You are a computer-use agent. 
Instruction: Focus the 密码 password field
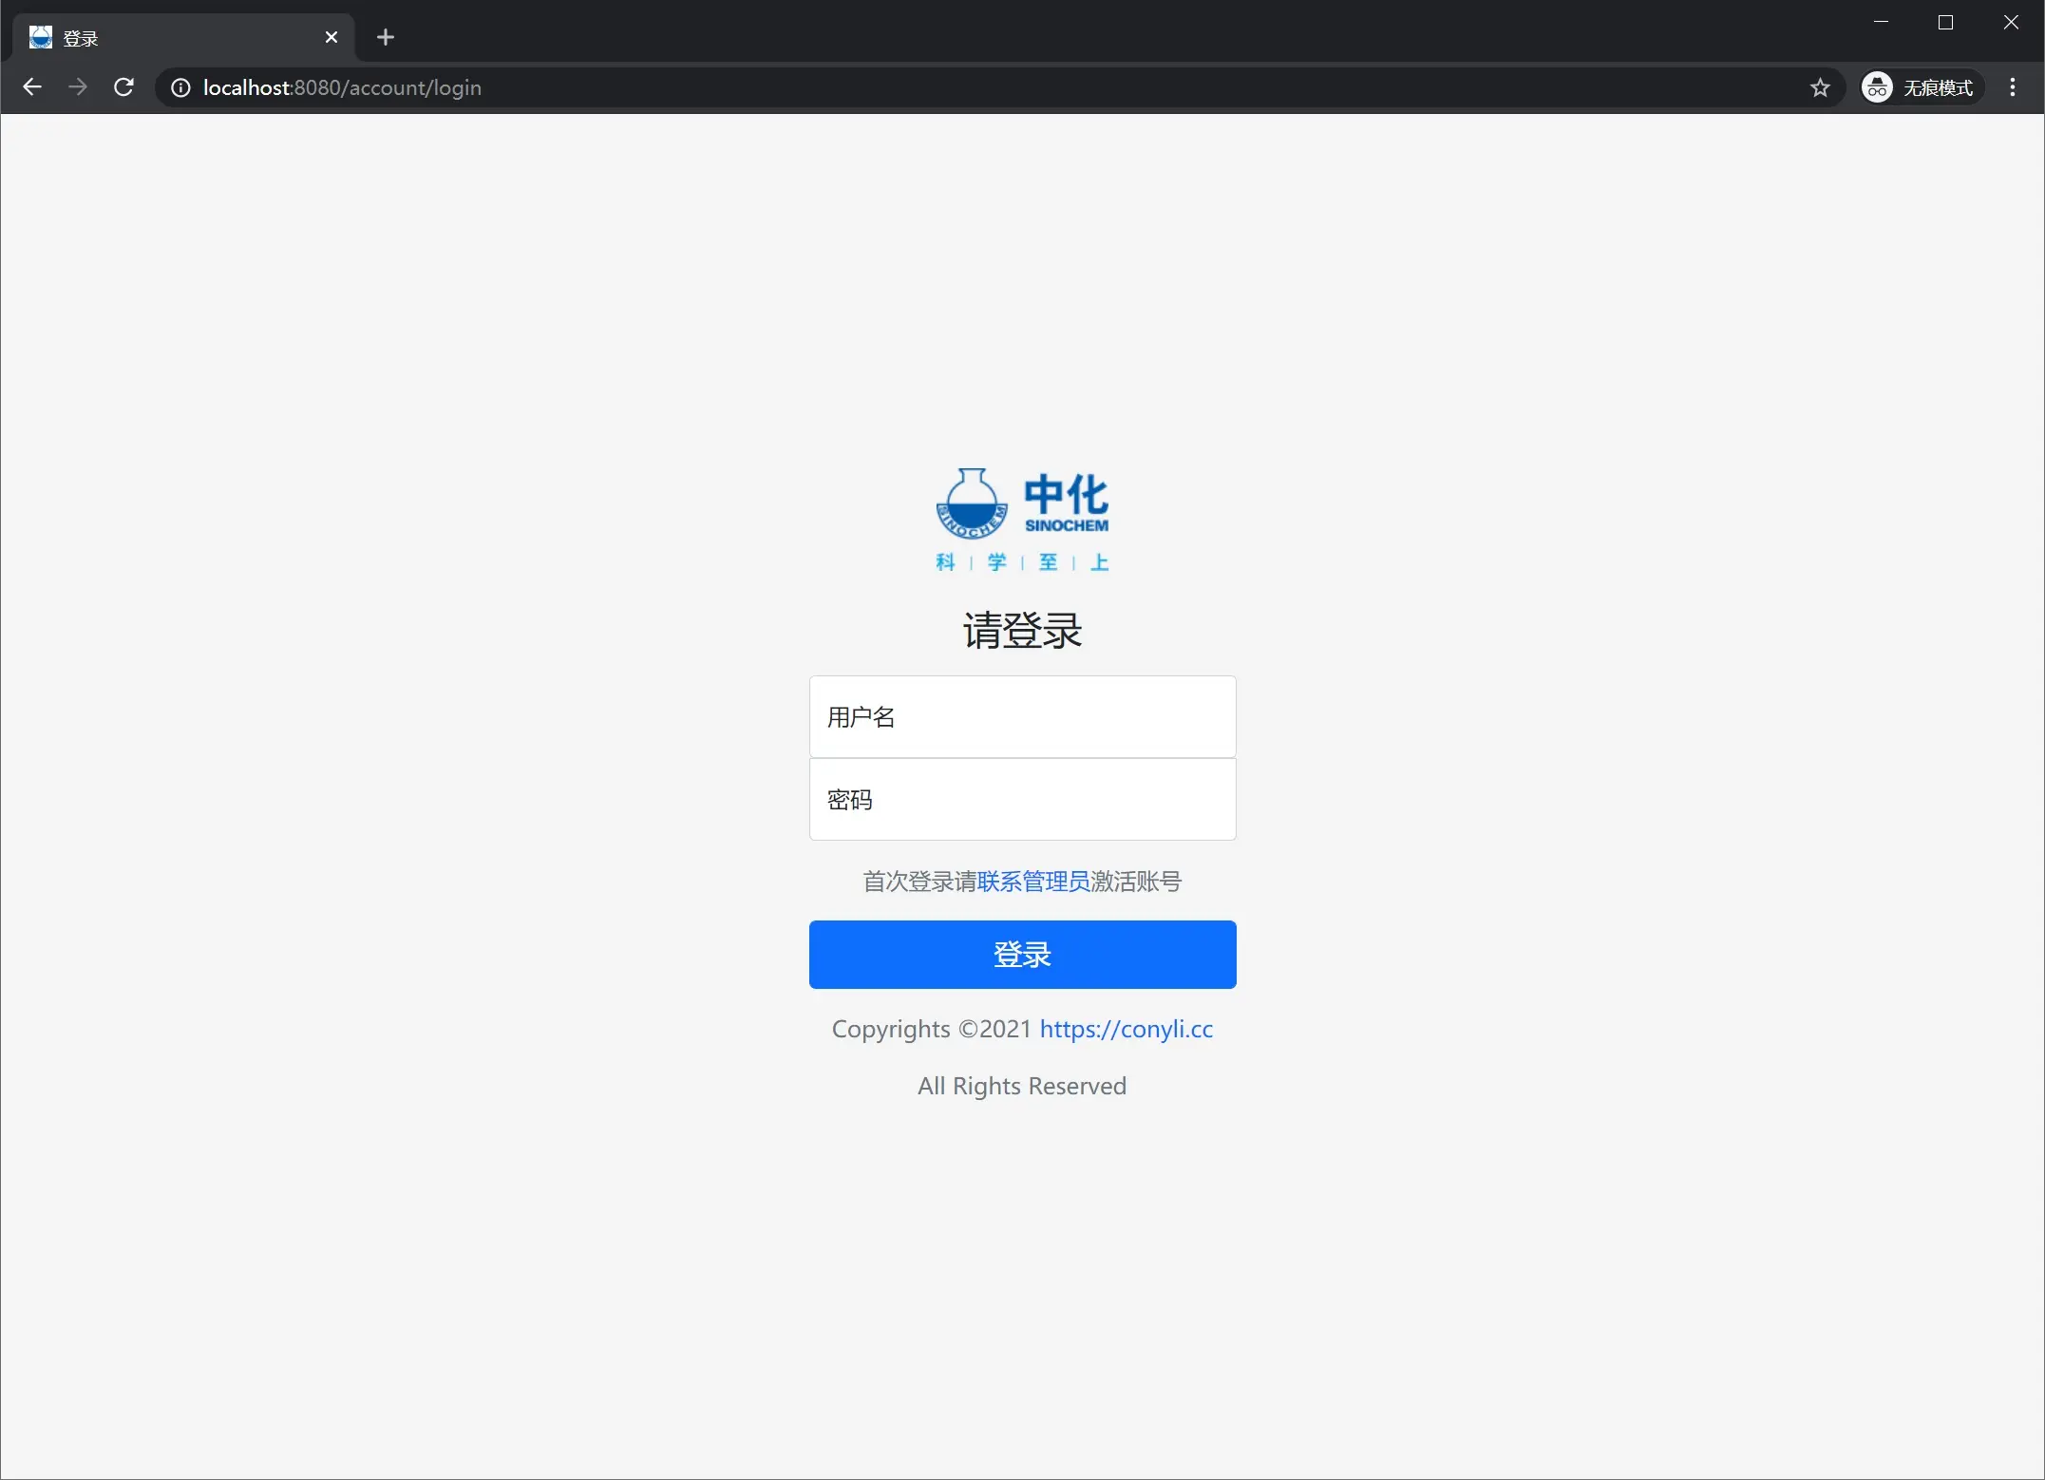click(1022, 799)
